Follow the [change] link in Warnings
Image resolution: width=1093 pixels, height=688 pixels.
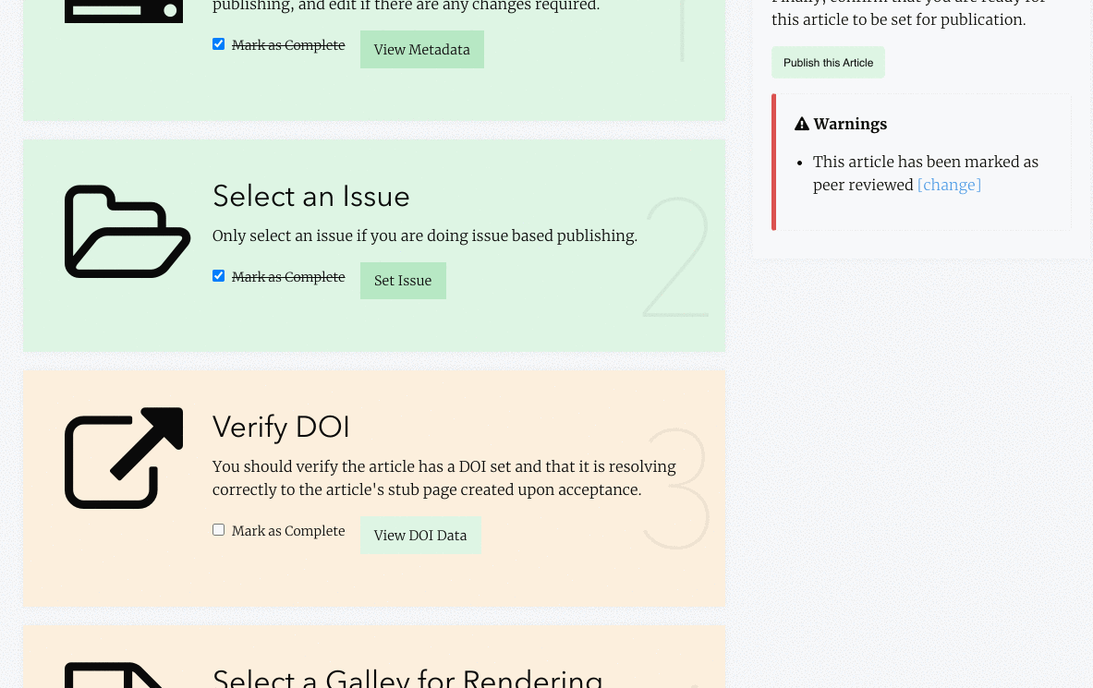point(949,185)
